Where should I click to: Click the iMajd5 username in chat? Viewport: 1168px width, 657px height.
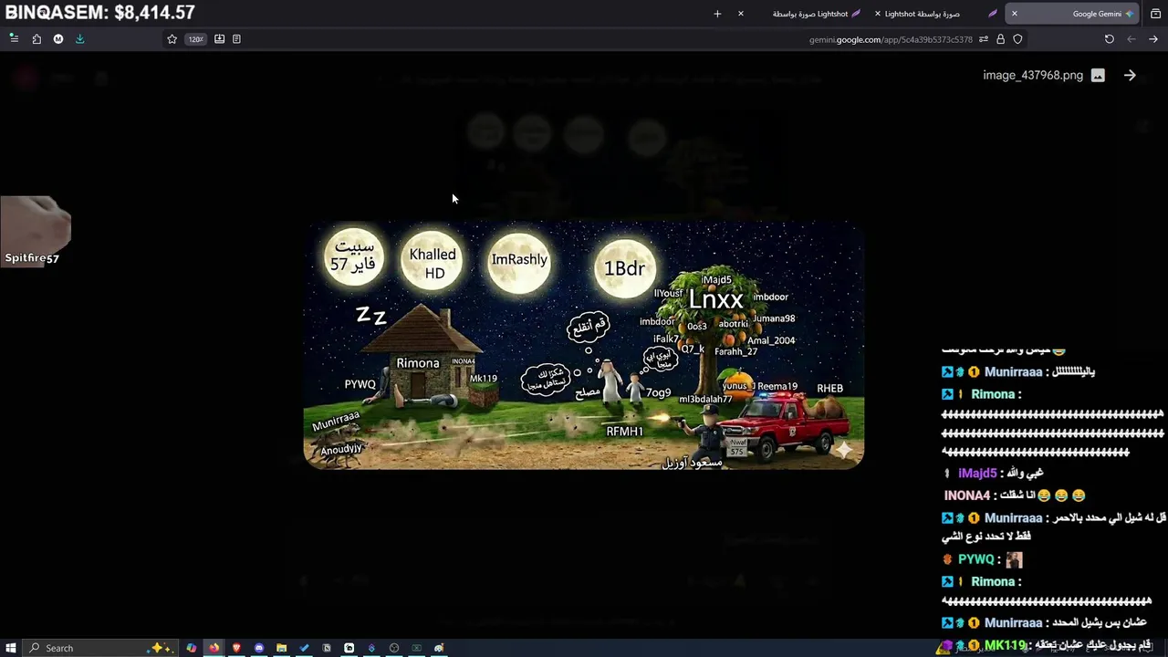pyautogui.click(x=977, y=474)
